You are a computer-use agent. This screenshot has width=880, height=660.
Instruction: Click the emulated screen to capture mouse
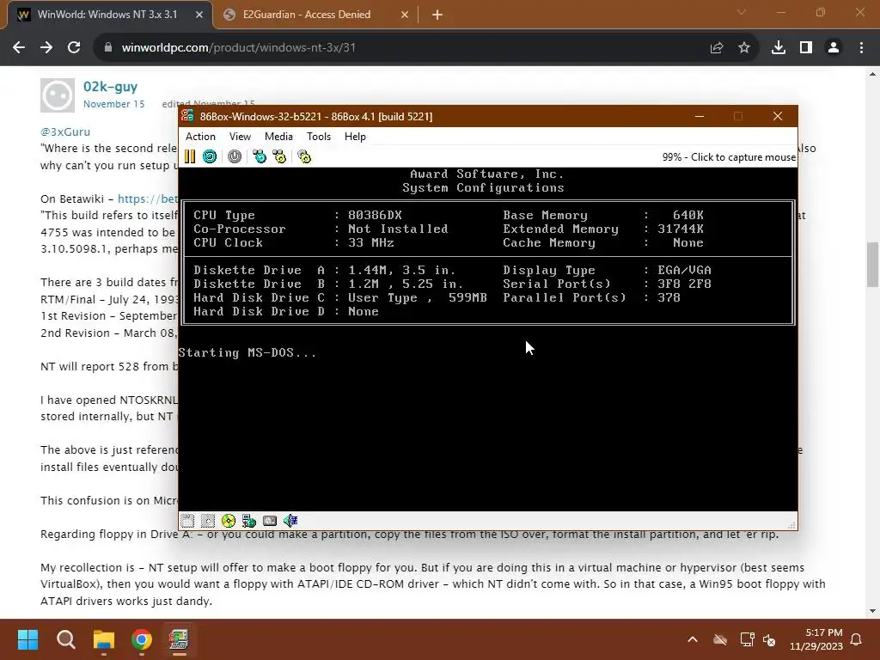click(488, 339)
